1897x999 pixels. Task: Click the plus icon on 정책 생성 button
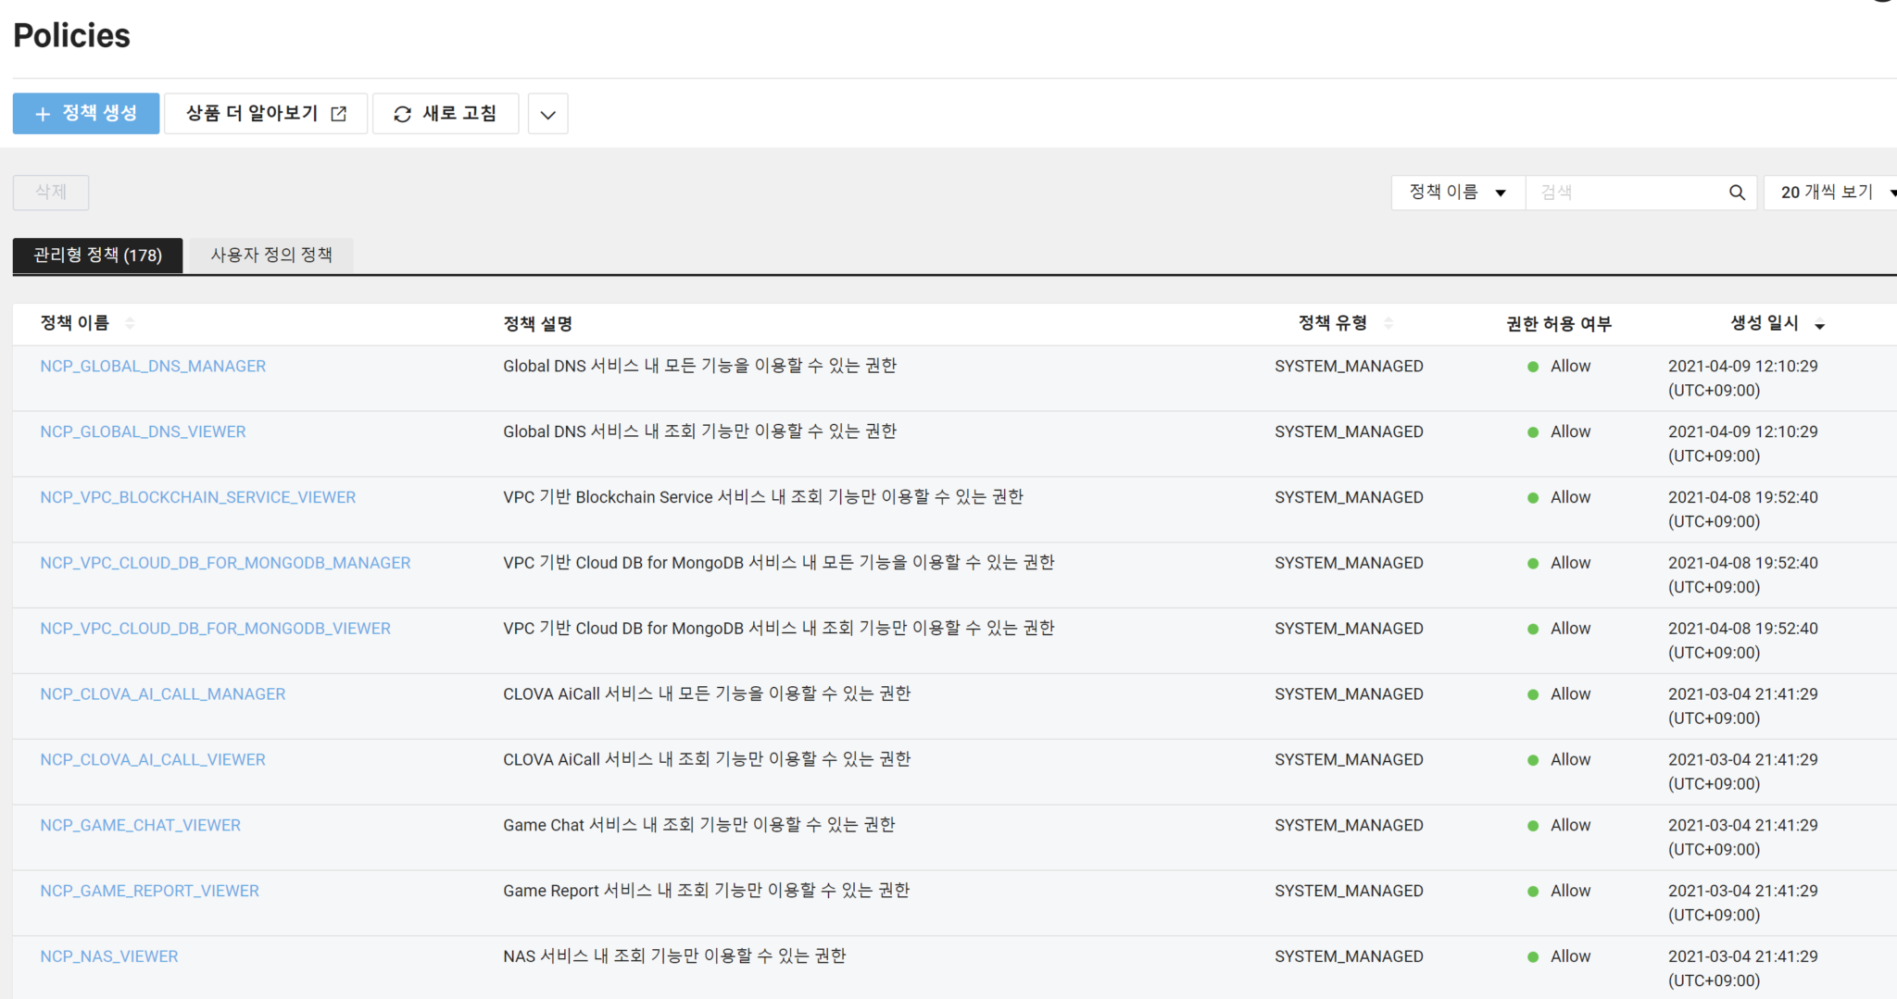pyautogui.click(x=41, y=113)
